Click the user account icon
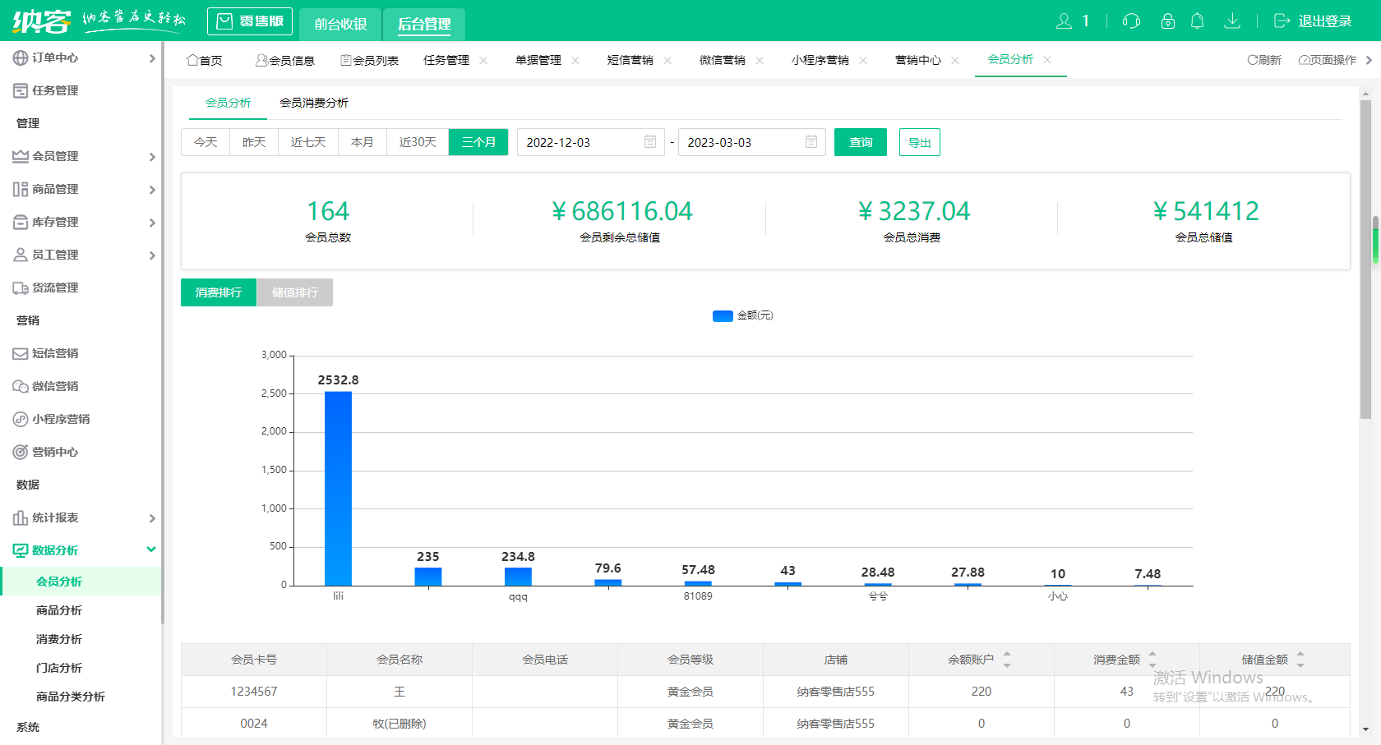The height and width of the screenshot is (745, 1381). click(x=1065, y=21)
